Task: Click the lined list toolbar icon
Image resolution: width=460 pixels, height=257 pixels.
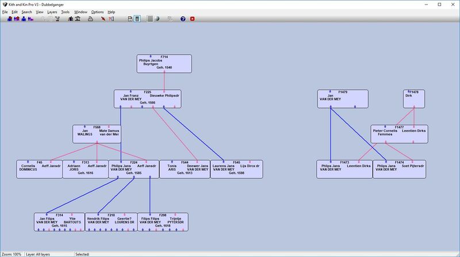Action: (150, 18)
